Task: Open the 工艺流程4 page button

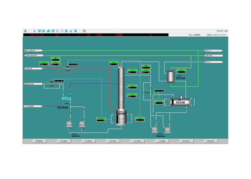Action: coord(137,141)
